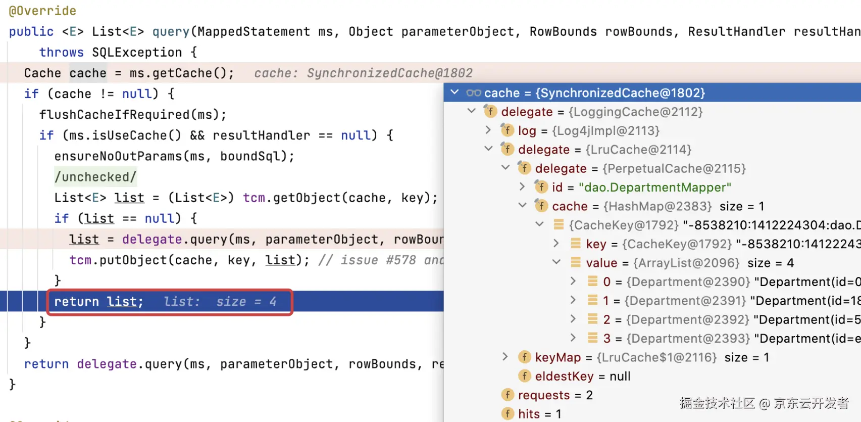The image size is (861, 422).
Task: Click field icon of id dao.DepartmentMapper
Action: coord(541,187)
